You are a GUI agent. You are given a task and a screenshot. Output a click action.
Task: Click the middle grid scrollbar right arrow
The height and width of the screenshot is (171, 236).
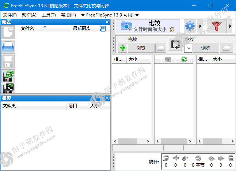tap(190, 141)
